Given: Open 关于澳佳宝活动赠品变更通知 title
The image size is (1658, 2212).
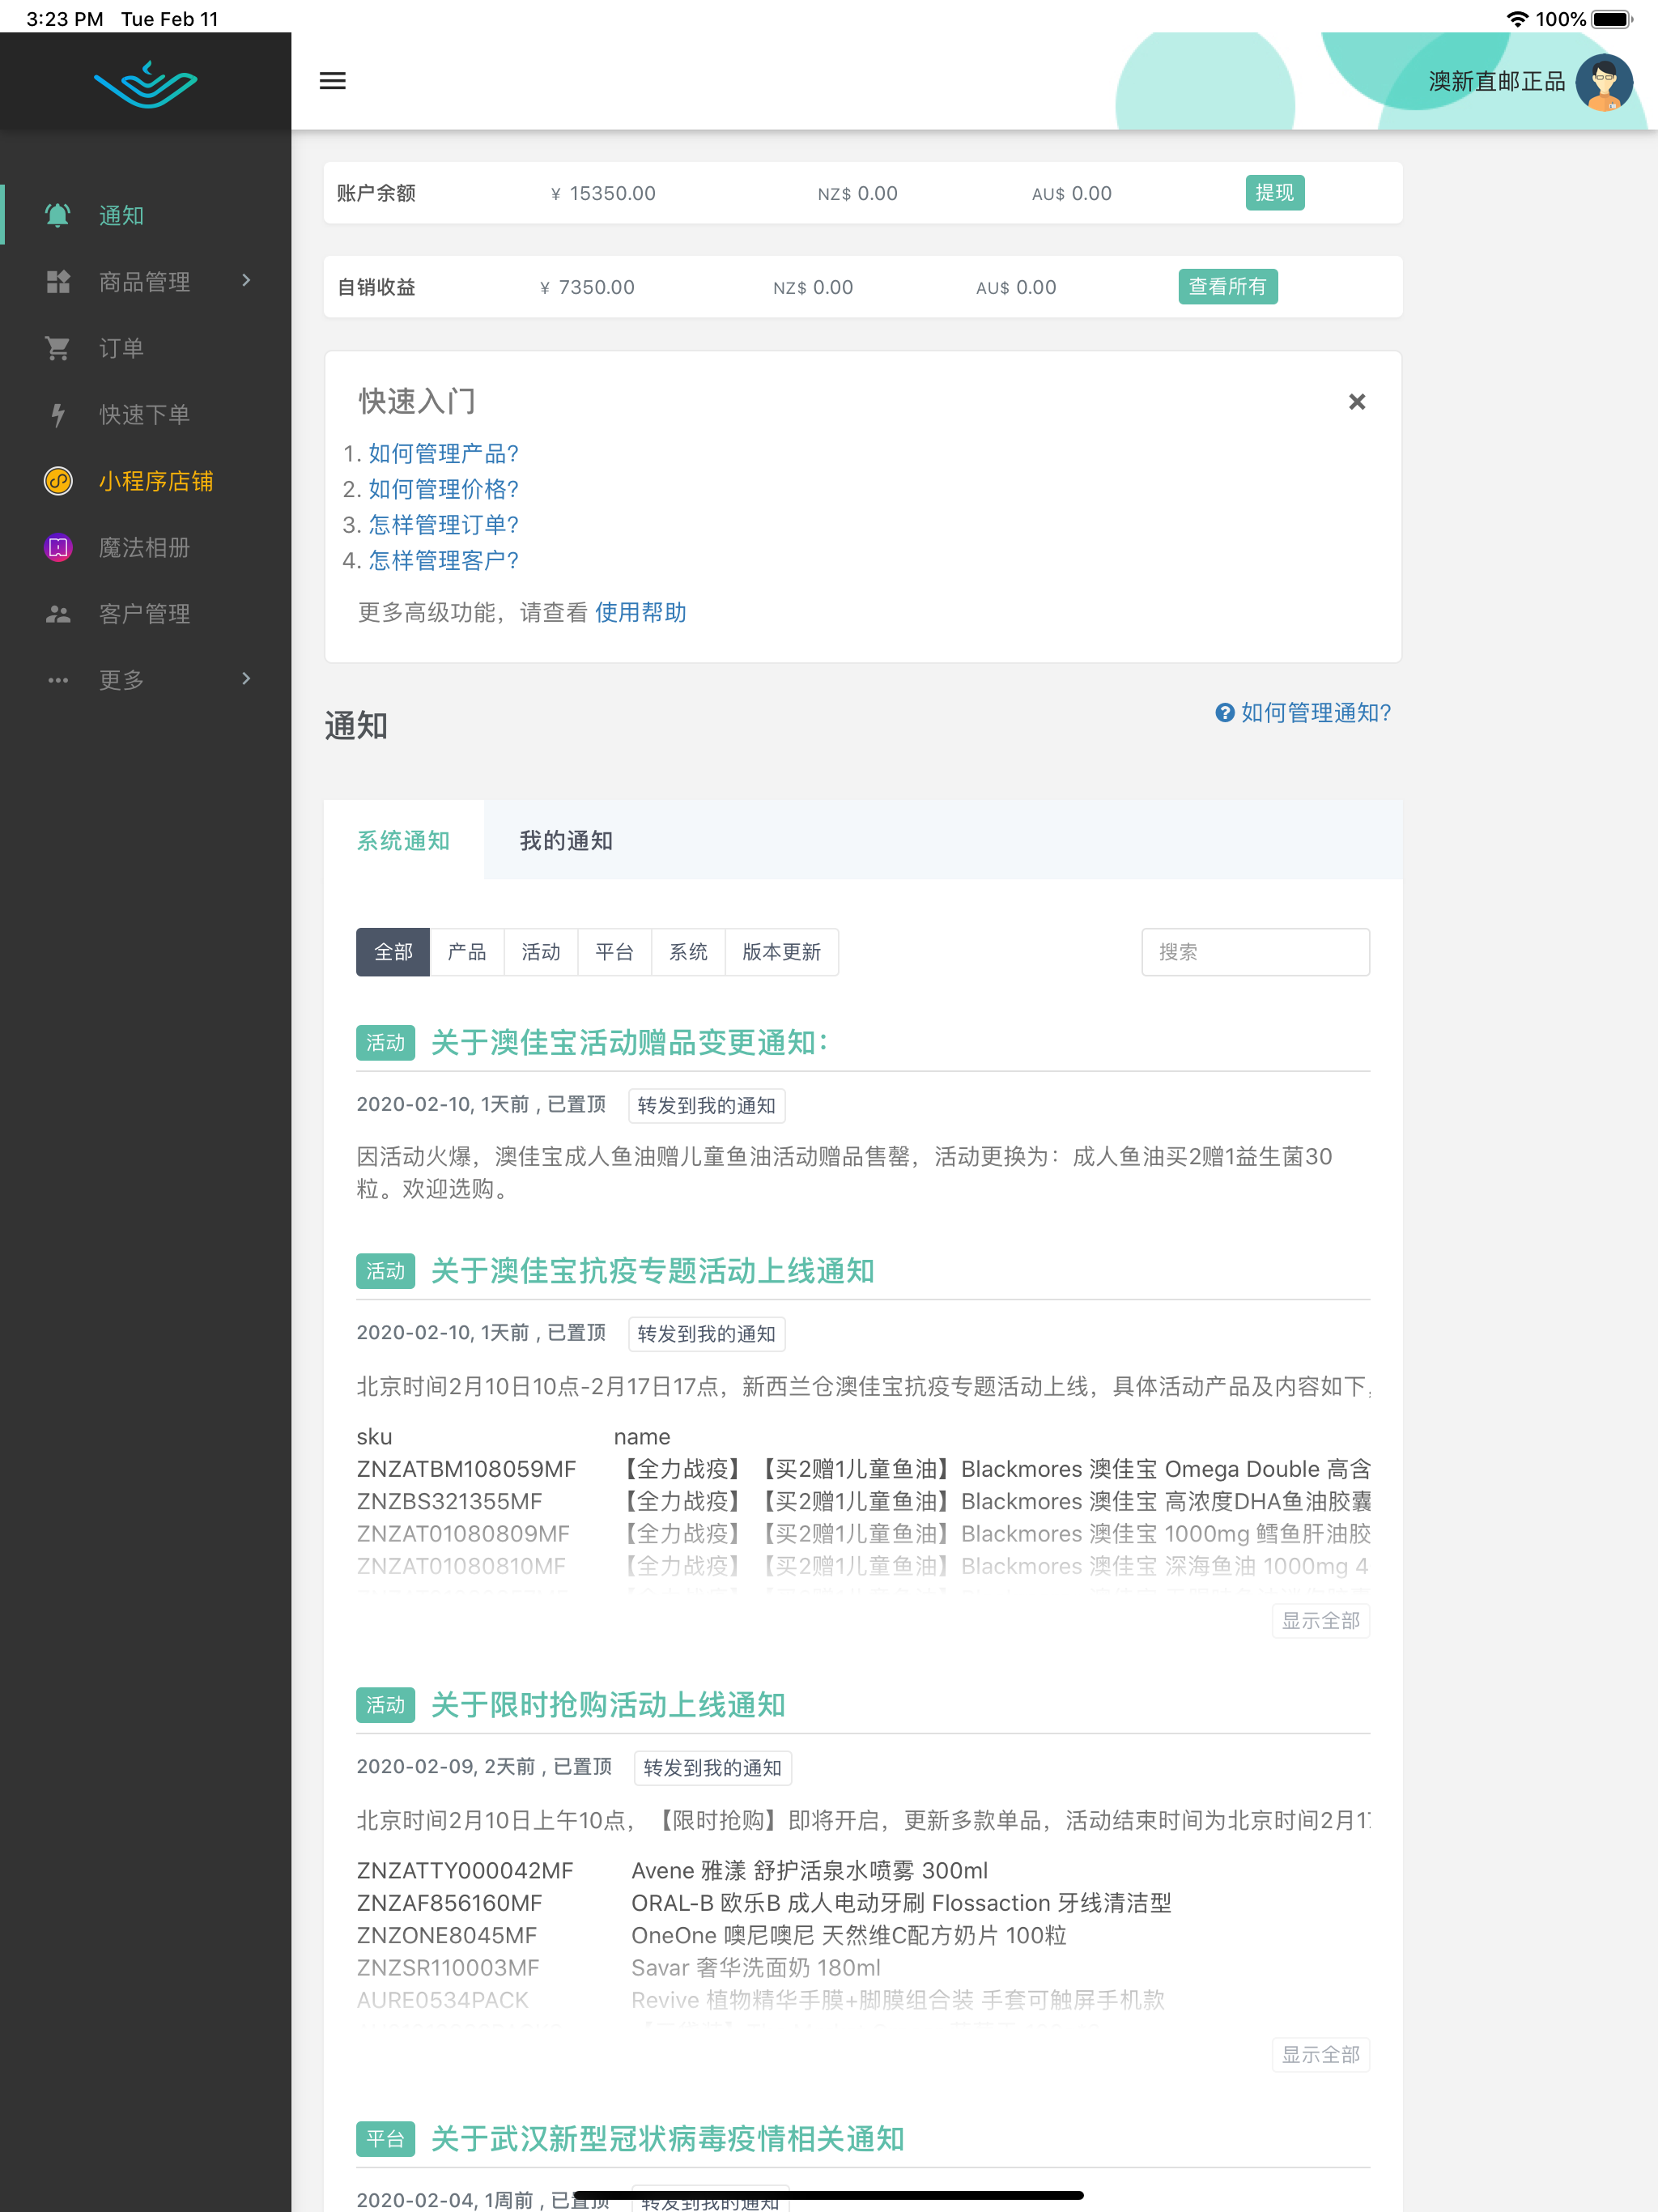Looking at the screenshot, I should pos(629,1042).
